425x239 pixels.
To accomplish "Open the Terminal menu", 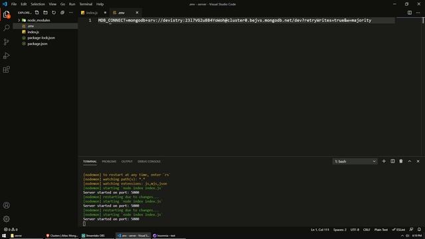I will (x=86, y=4).
